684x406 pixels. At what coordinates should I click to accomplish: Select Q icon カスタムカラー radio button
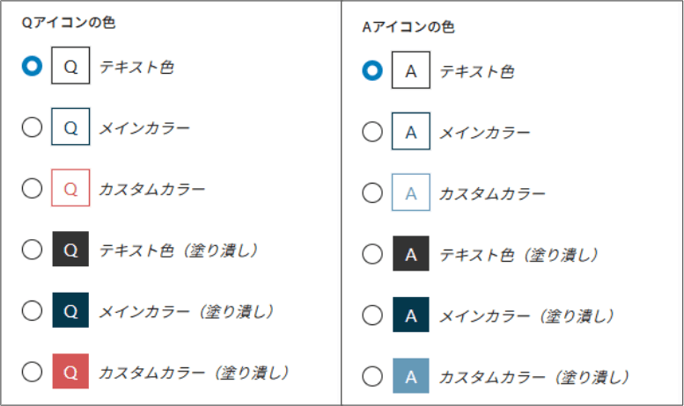click(x=32, y=189)
